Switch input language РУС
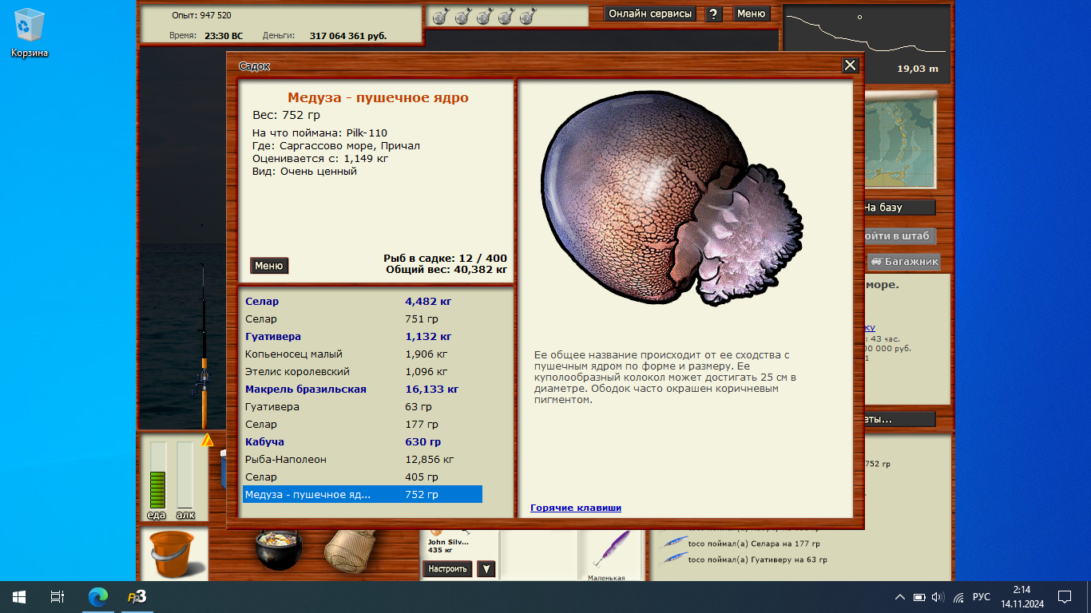This screenshot has width=1091, height=613. pos(982,596)
